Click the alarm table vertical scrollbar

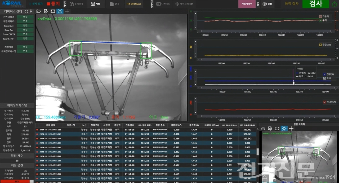click(x=257, y=152)
